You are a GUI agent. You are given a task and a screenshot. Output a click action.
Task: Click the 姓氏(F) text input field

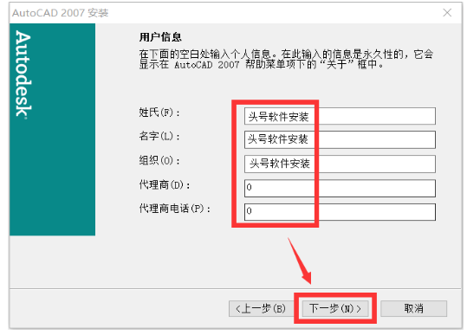340,116
